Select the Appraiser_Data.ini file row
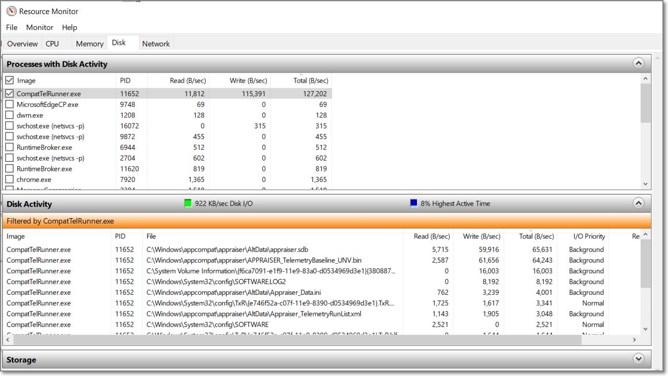The height and width of the screenshot is (376, 668). (322, 292)
